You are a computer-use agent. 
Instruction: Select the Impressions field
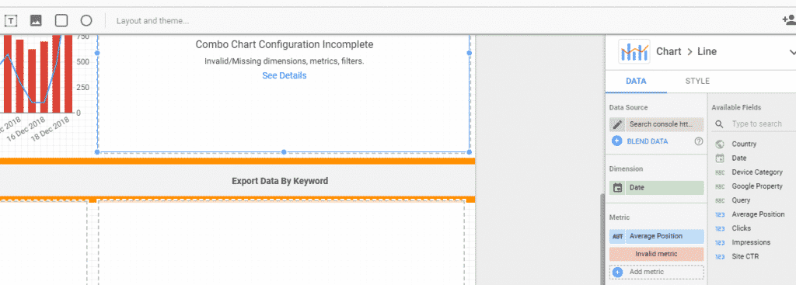click(752, 242)
